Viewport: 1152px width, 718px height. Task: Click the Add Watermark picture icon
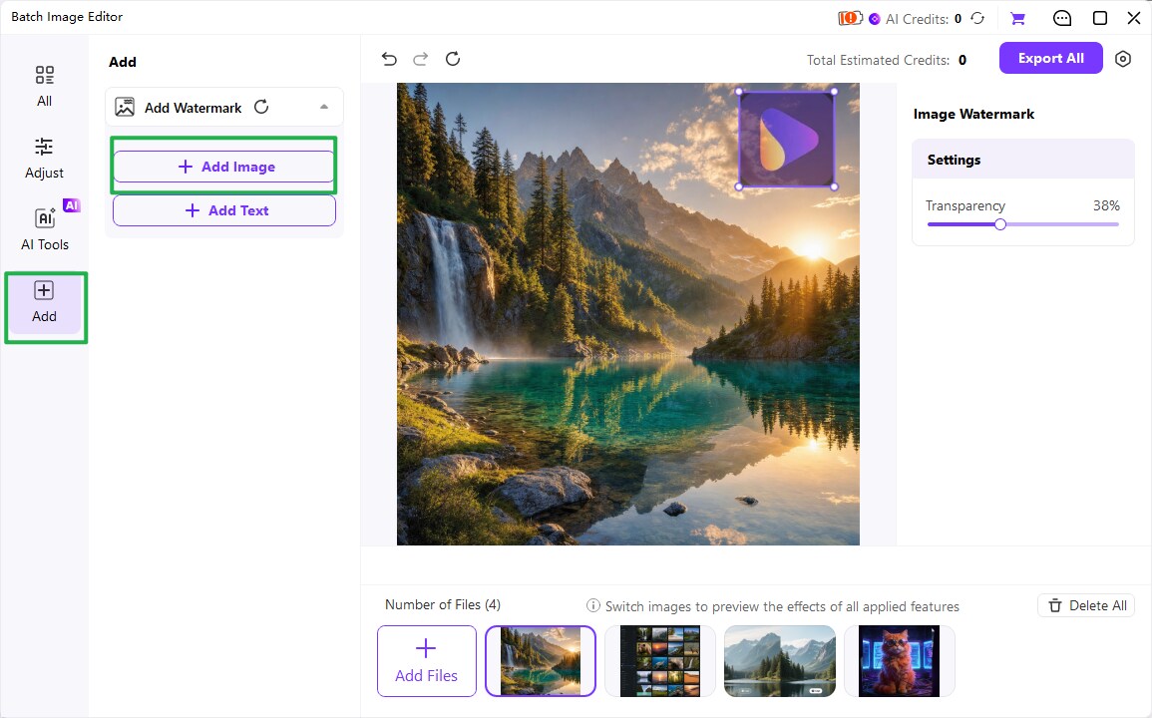tap(125, 108)
